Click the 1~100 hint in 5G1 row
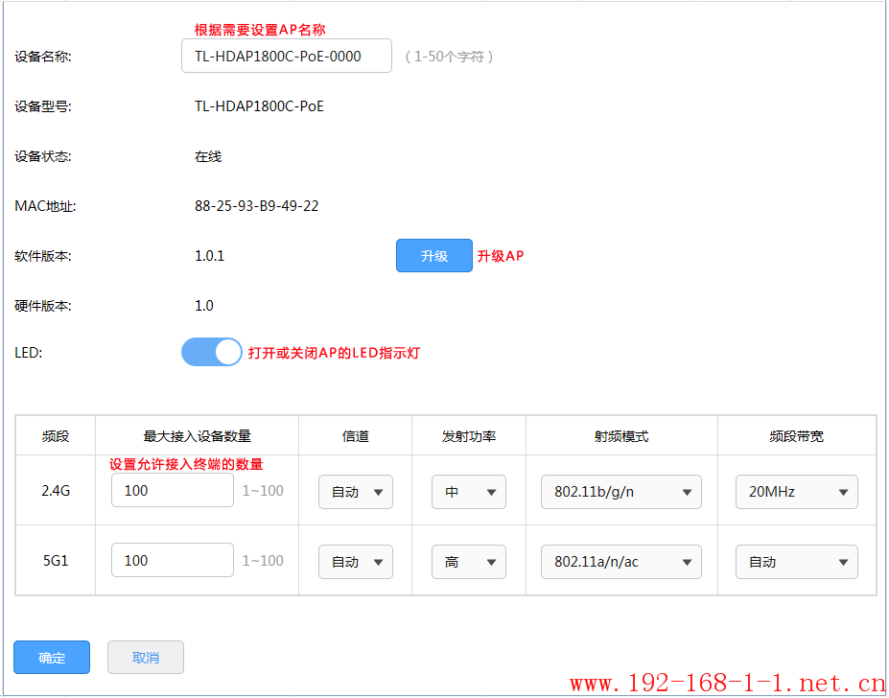 (x=263, y=561)
